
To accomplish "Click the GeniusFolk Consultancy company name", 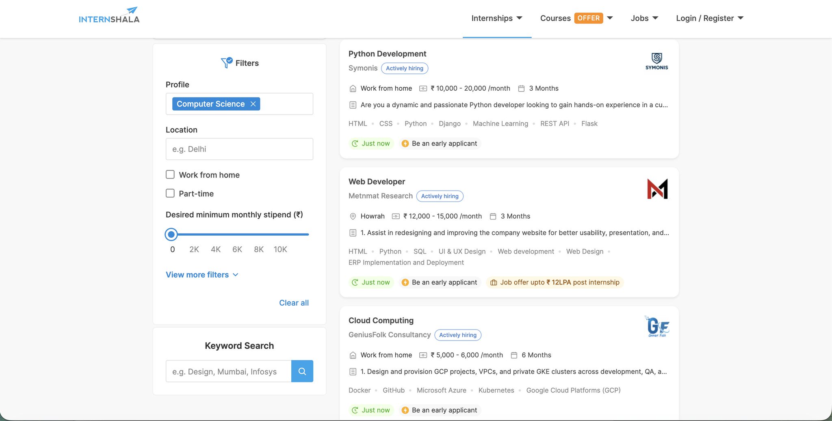I will [x=390, y=335].
